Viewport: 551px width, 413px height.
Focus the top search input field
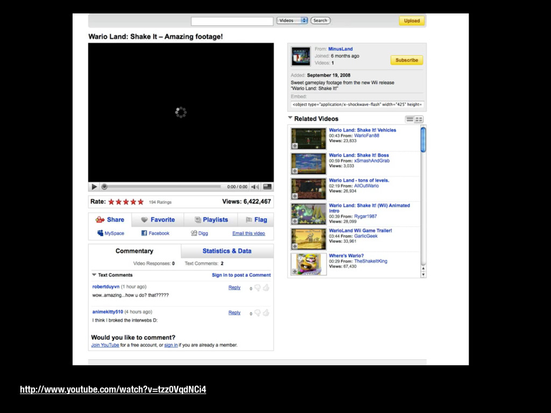click(x=232, y=21)
